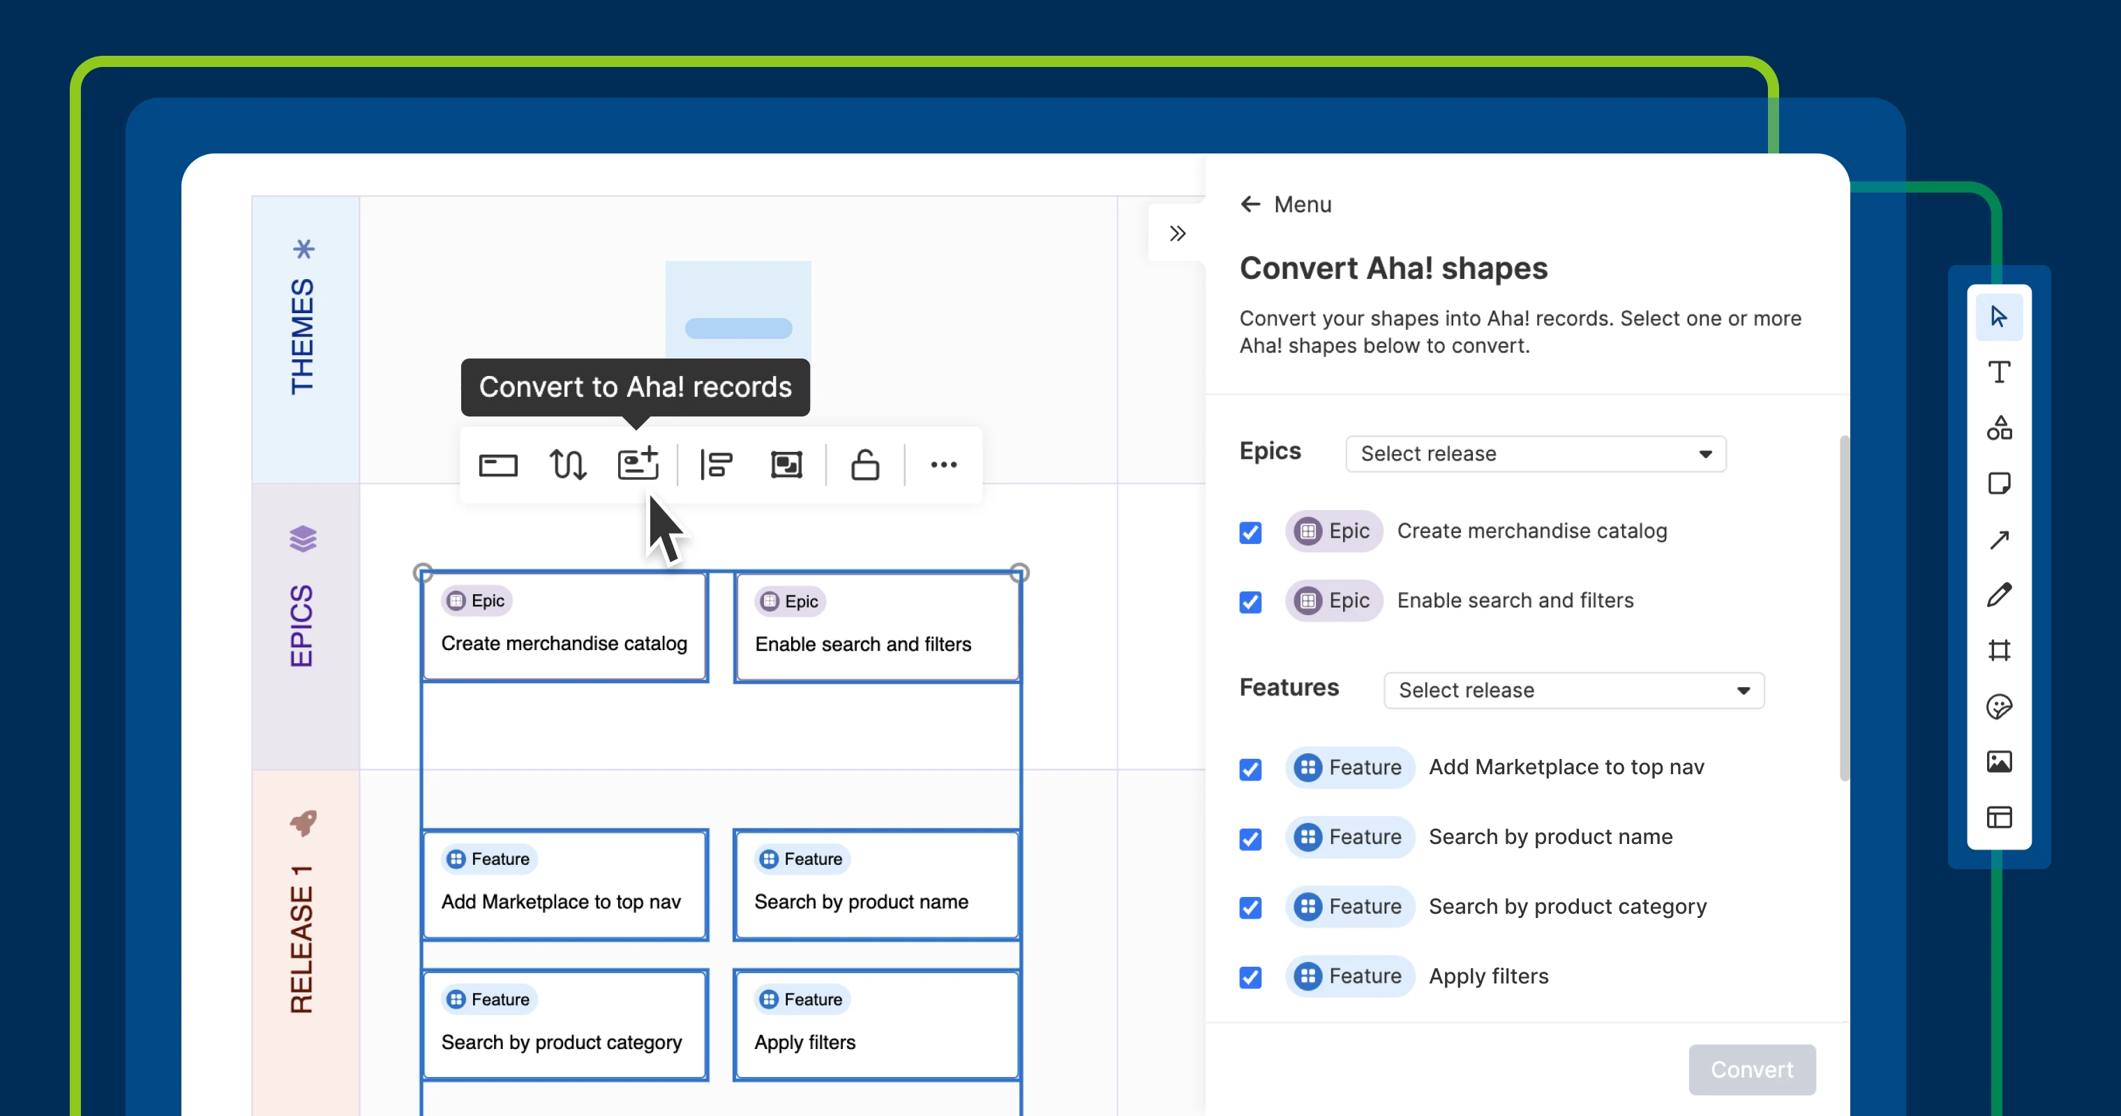The height and width of the screenshot is (1116, 2121).
Task: Collapse side panel with double chevron
Action: (1178, 234)
